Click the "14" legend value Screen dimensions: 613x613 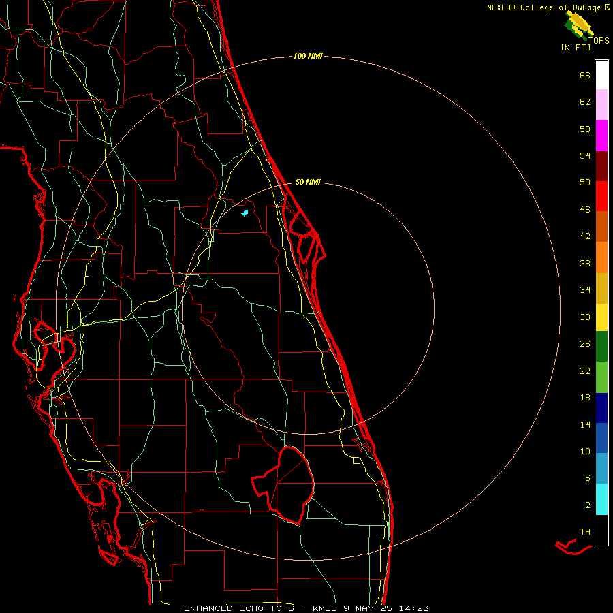[585, 424]
